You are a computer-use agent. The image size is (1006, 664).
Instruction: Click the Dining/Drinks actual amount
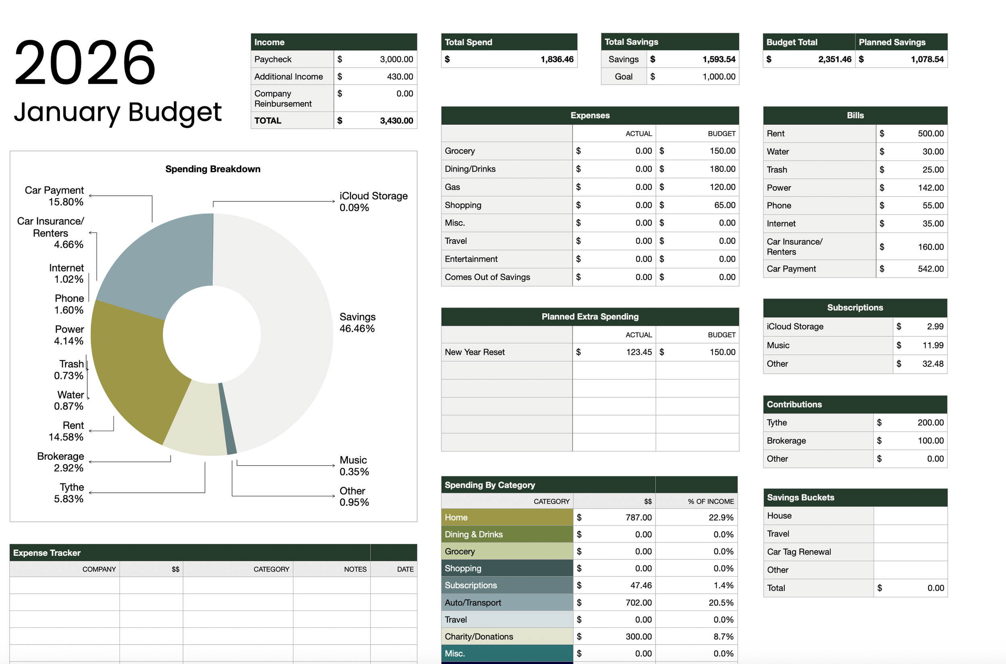614,169
